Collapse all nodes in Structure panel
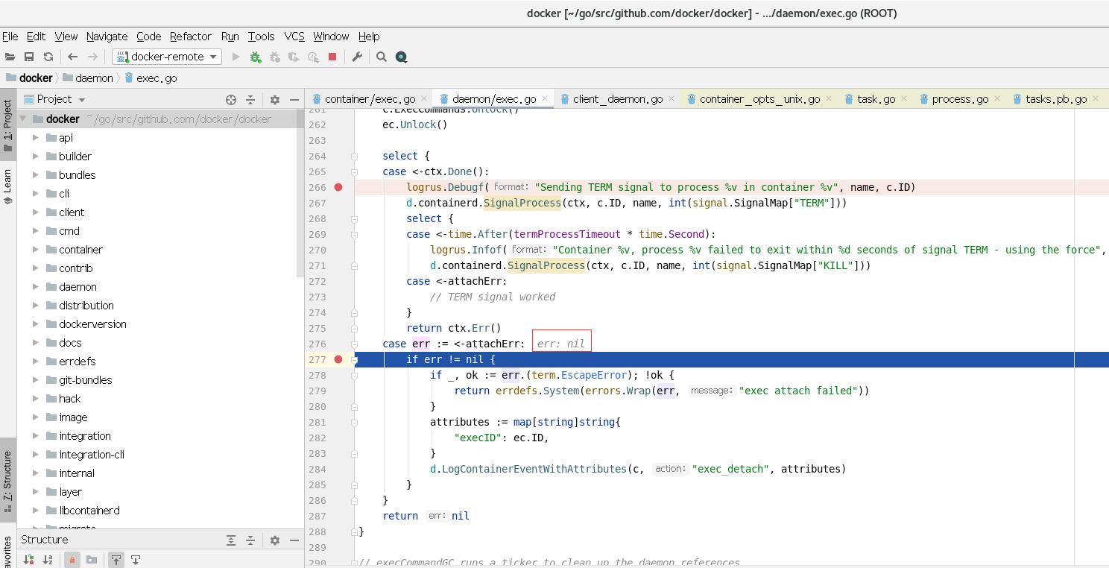 250,540
